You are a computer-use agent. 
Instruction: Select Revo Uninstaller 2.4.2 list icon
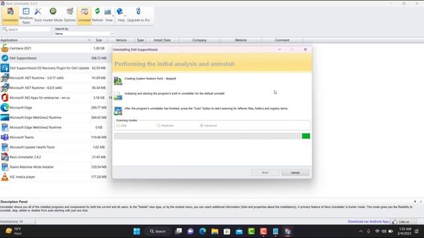5,157
